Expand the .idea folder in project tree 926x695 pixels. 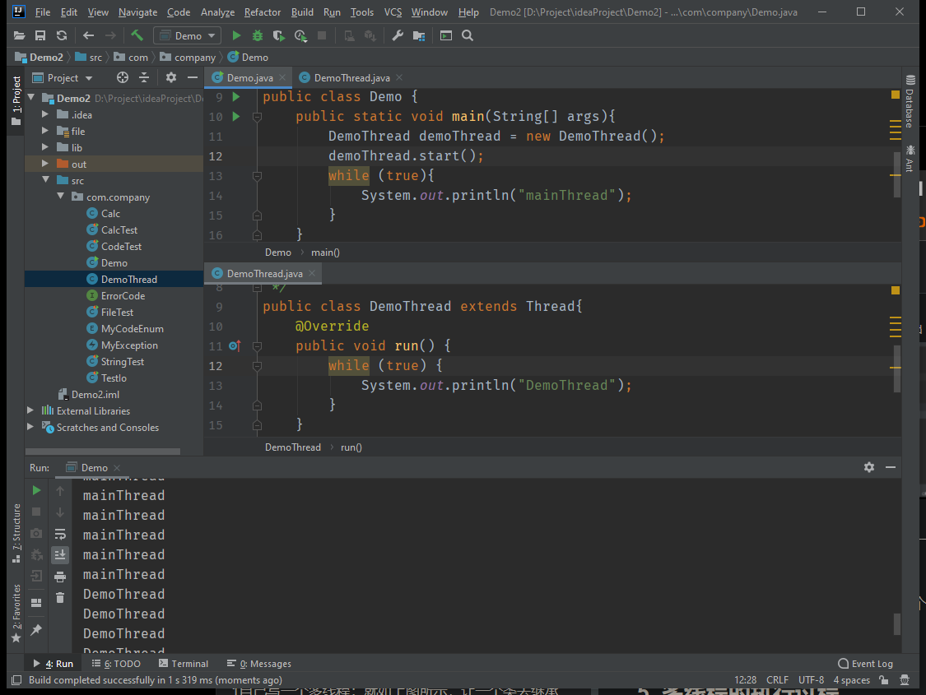(45, 115)
